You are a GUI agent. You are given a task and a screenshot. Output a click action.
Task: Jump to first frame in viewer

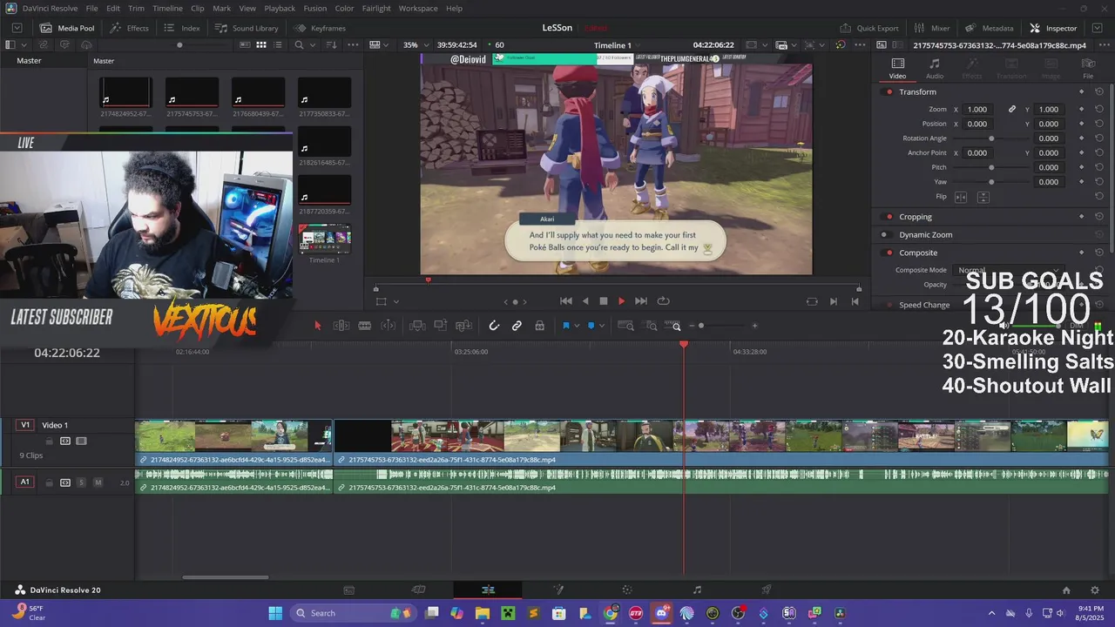[565, 301]
